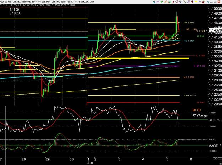Viewport: 222px width, 165px height.
Task: Click the 'H:1.1494' high value in header
Action: 37,2
